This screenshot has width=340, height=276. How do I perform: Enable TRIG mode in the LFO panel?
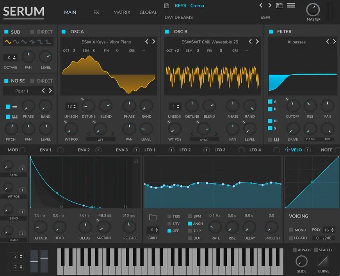(169, 216)
